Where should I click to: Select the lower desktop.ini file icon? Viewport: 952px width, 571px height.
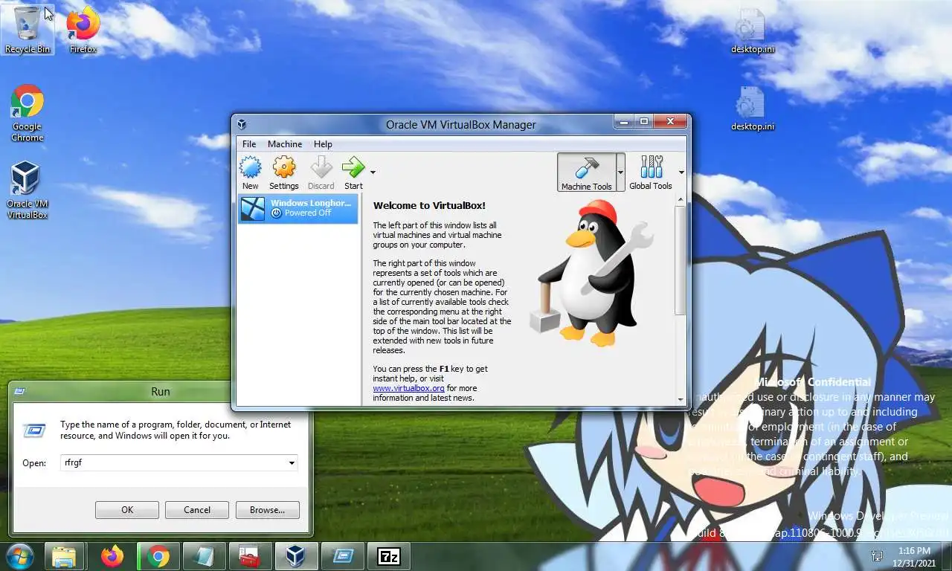752,109
